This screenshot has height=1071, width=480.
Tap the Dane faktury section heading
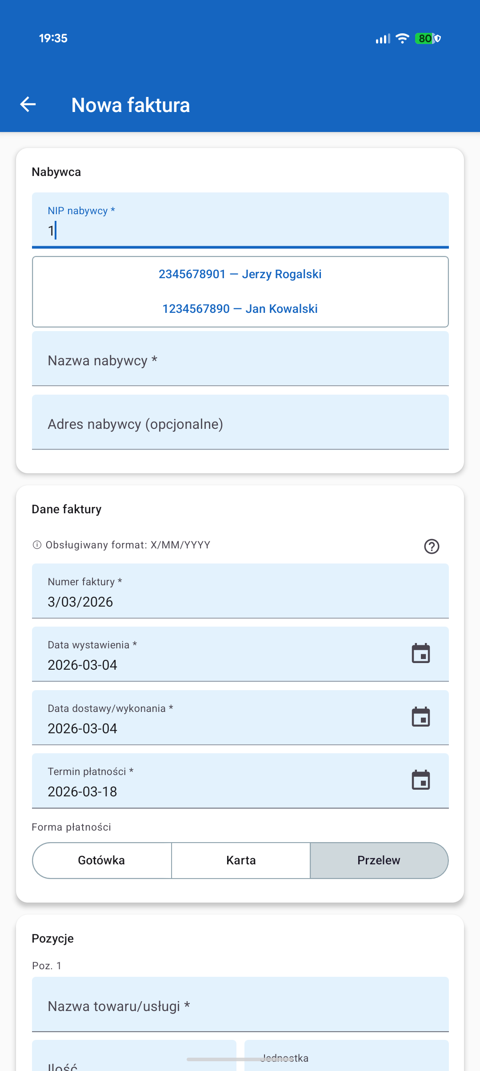click(x=67, y=509)
